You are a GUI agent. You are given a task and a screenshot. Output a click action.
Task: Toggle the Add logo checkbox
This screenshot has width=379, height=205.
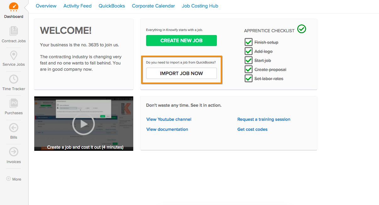point(249,51)
